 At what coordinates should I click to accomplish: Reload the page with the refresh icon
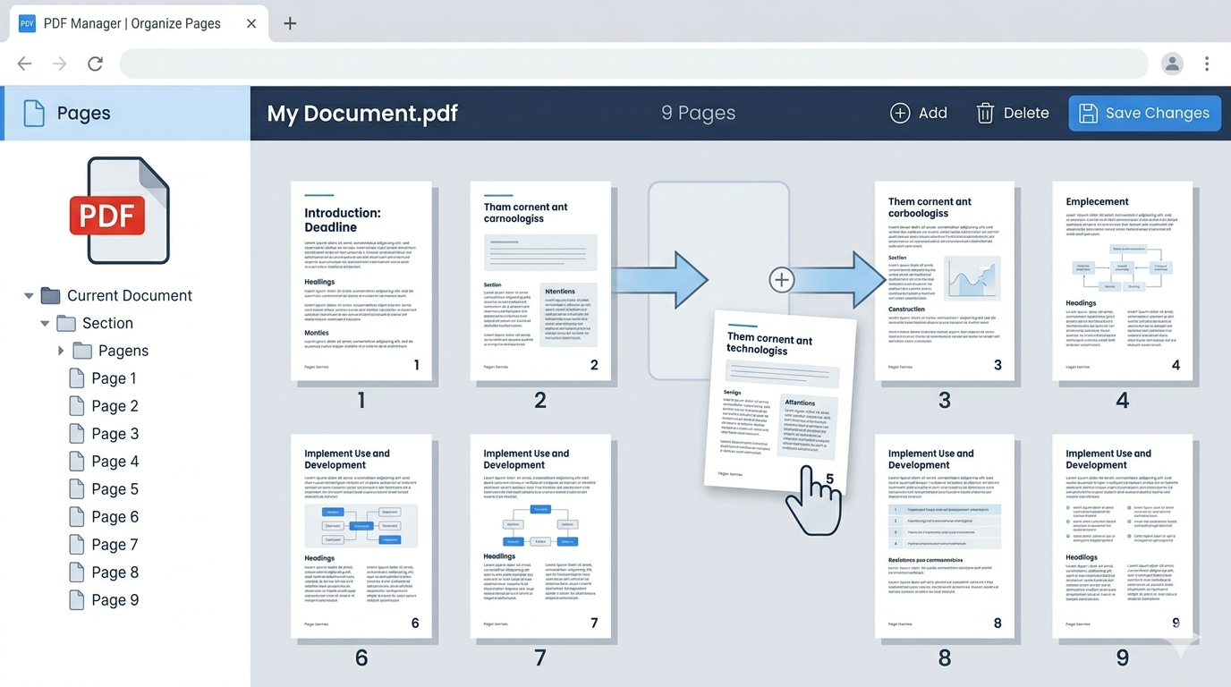95,64
